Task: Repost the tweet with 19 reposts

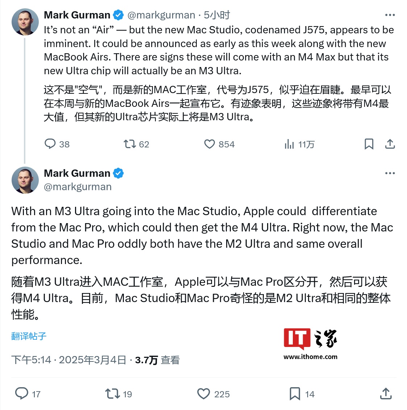Action: pyautogui.click(x=112, y=394)
